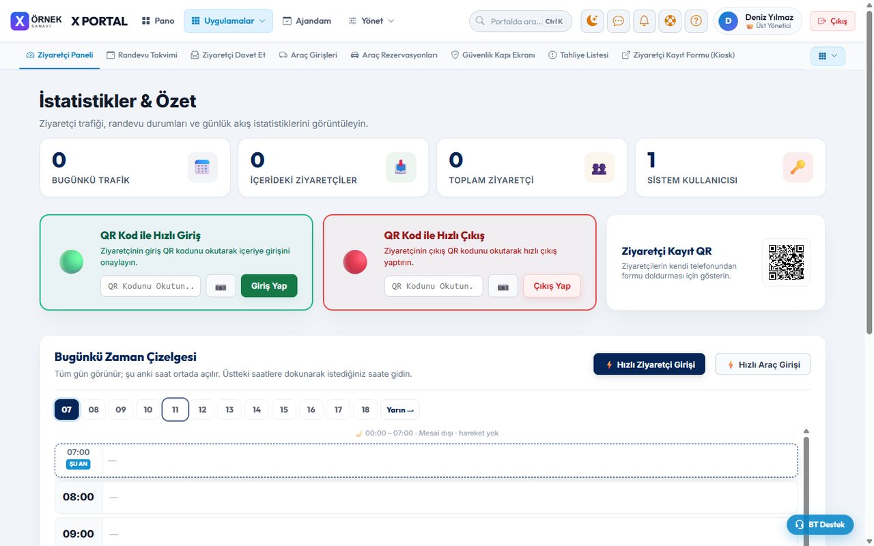The image size is (874, 546).
Task: Click the user avatar D icon
Action: click(728, 20)
